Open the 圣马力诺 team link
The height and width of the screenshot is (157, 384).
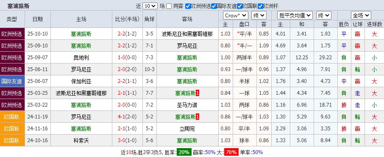(187, 105)
